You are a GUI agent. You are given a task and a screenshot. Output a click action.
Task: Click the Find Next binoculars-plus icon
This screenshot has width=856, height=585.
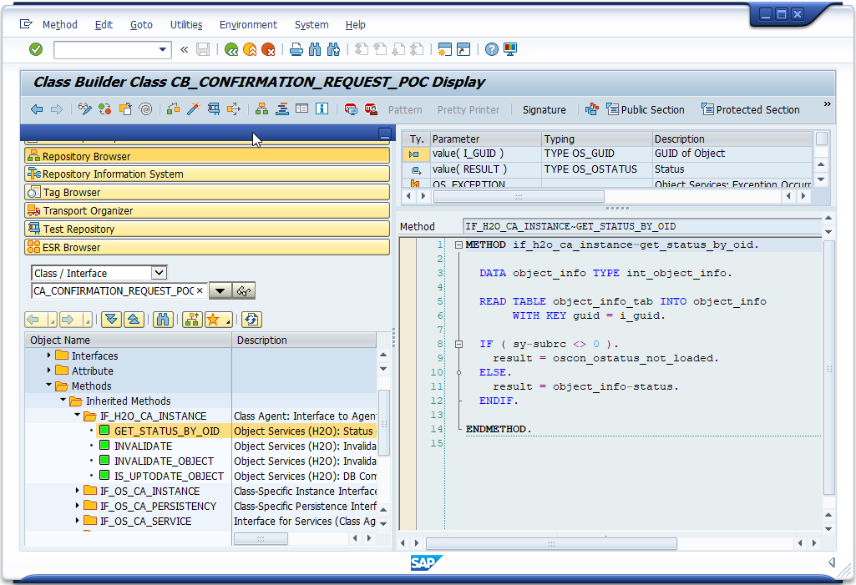pyautogui.click(x=333, y=50)
